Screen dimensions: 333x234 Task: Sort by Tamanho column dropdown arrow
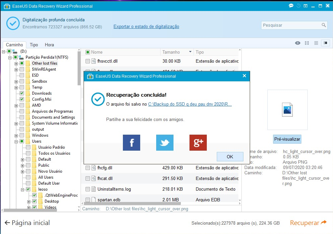tap(190, 52)
